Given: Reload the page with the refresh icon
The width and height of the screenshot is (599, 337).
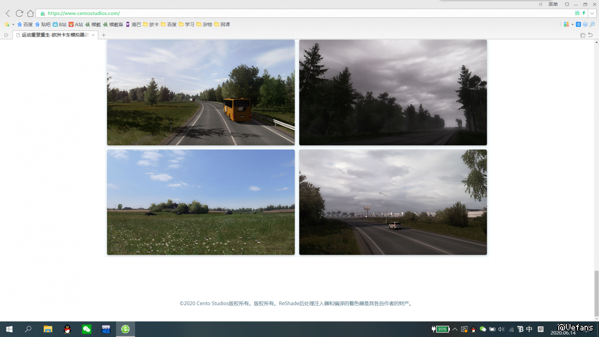Looking at the screenshot, I should 19,14.
